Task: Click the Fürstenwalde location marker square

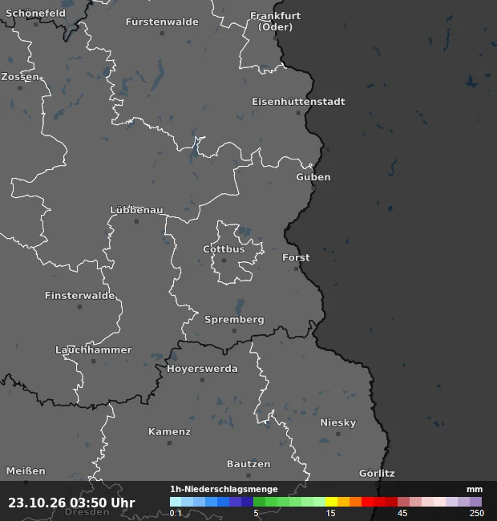Action: pyautogui.click(x=162, y=33)
